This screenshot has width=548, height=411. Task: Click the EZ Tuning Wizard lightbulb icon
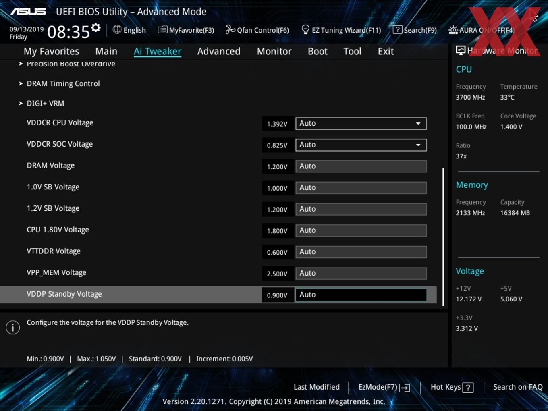coord(305,29)
